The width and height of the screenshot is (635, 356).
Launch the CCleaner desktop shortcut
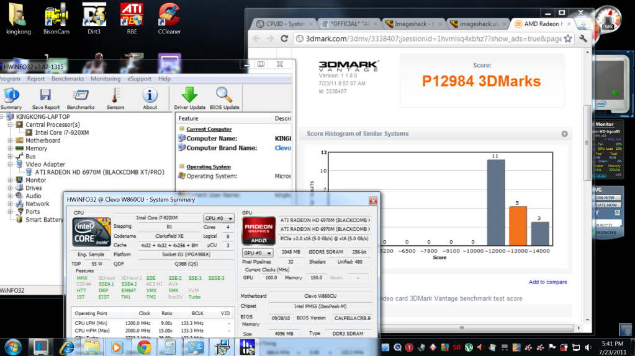169,19
